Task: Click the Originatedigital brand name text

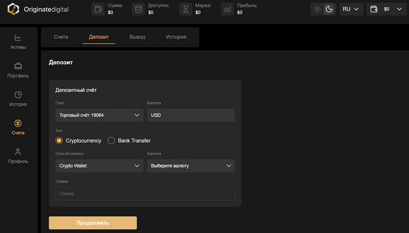Action: coord(47,9)
